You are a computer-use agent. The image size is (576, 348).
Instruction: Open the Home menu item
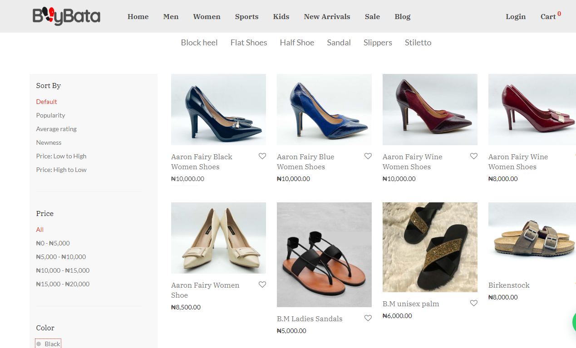tap(138, 17)
